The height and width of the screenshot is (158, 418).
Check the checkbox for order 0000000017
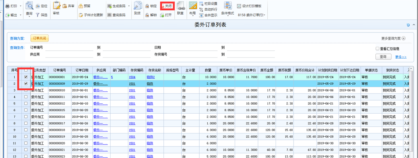pyautogui.click(x=26, y=123)
